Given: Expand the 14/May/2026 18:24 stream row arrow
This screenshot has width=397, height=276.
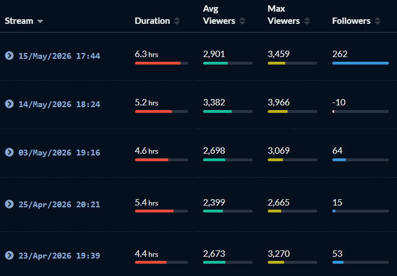Looking at the screenshot, I should 9,104.
